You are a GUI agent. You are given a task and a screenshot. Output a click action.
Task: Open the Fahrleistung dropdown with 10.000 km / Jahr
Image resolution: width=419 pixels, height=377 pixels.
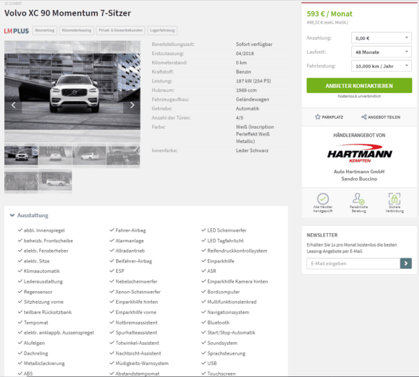coord(381,66)
